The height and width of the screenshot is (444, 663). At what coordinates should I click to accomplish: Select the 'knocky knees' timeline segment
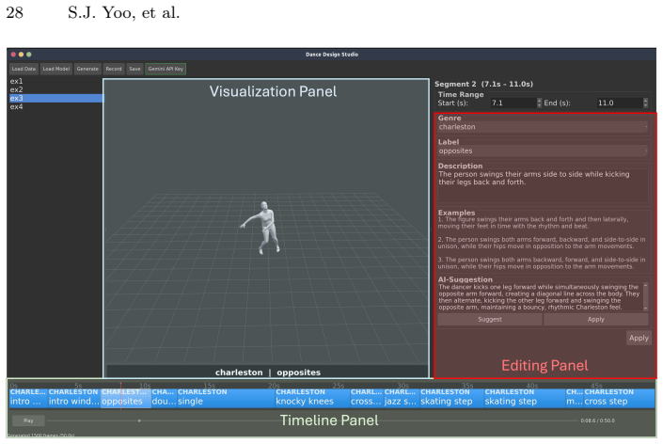coord(312,398)
